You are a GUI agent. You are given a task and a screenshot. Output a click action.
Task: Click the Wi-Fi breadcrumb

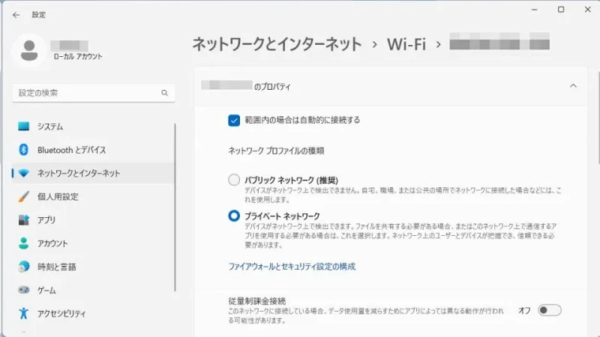coord(406,44)
